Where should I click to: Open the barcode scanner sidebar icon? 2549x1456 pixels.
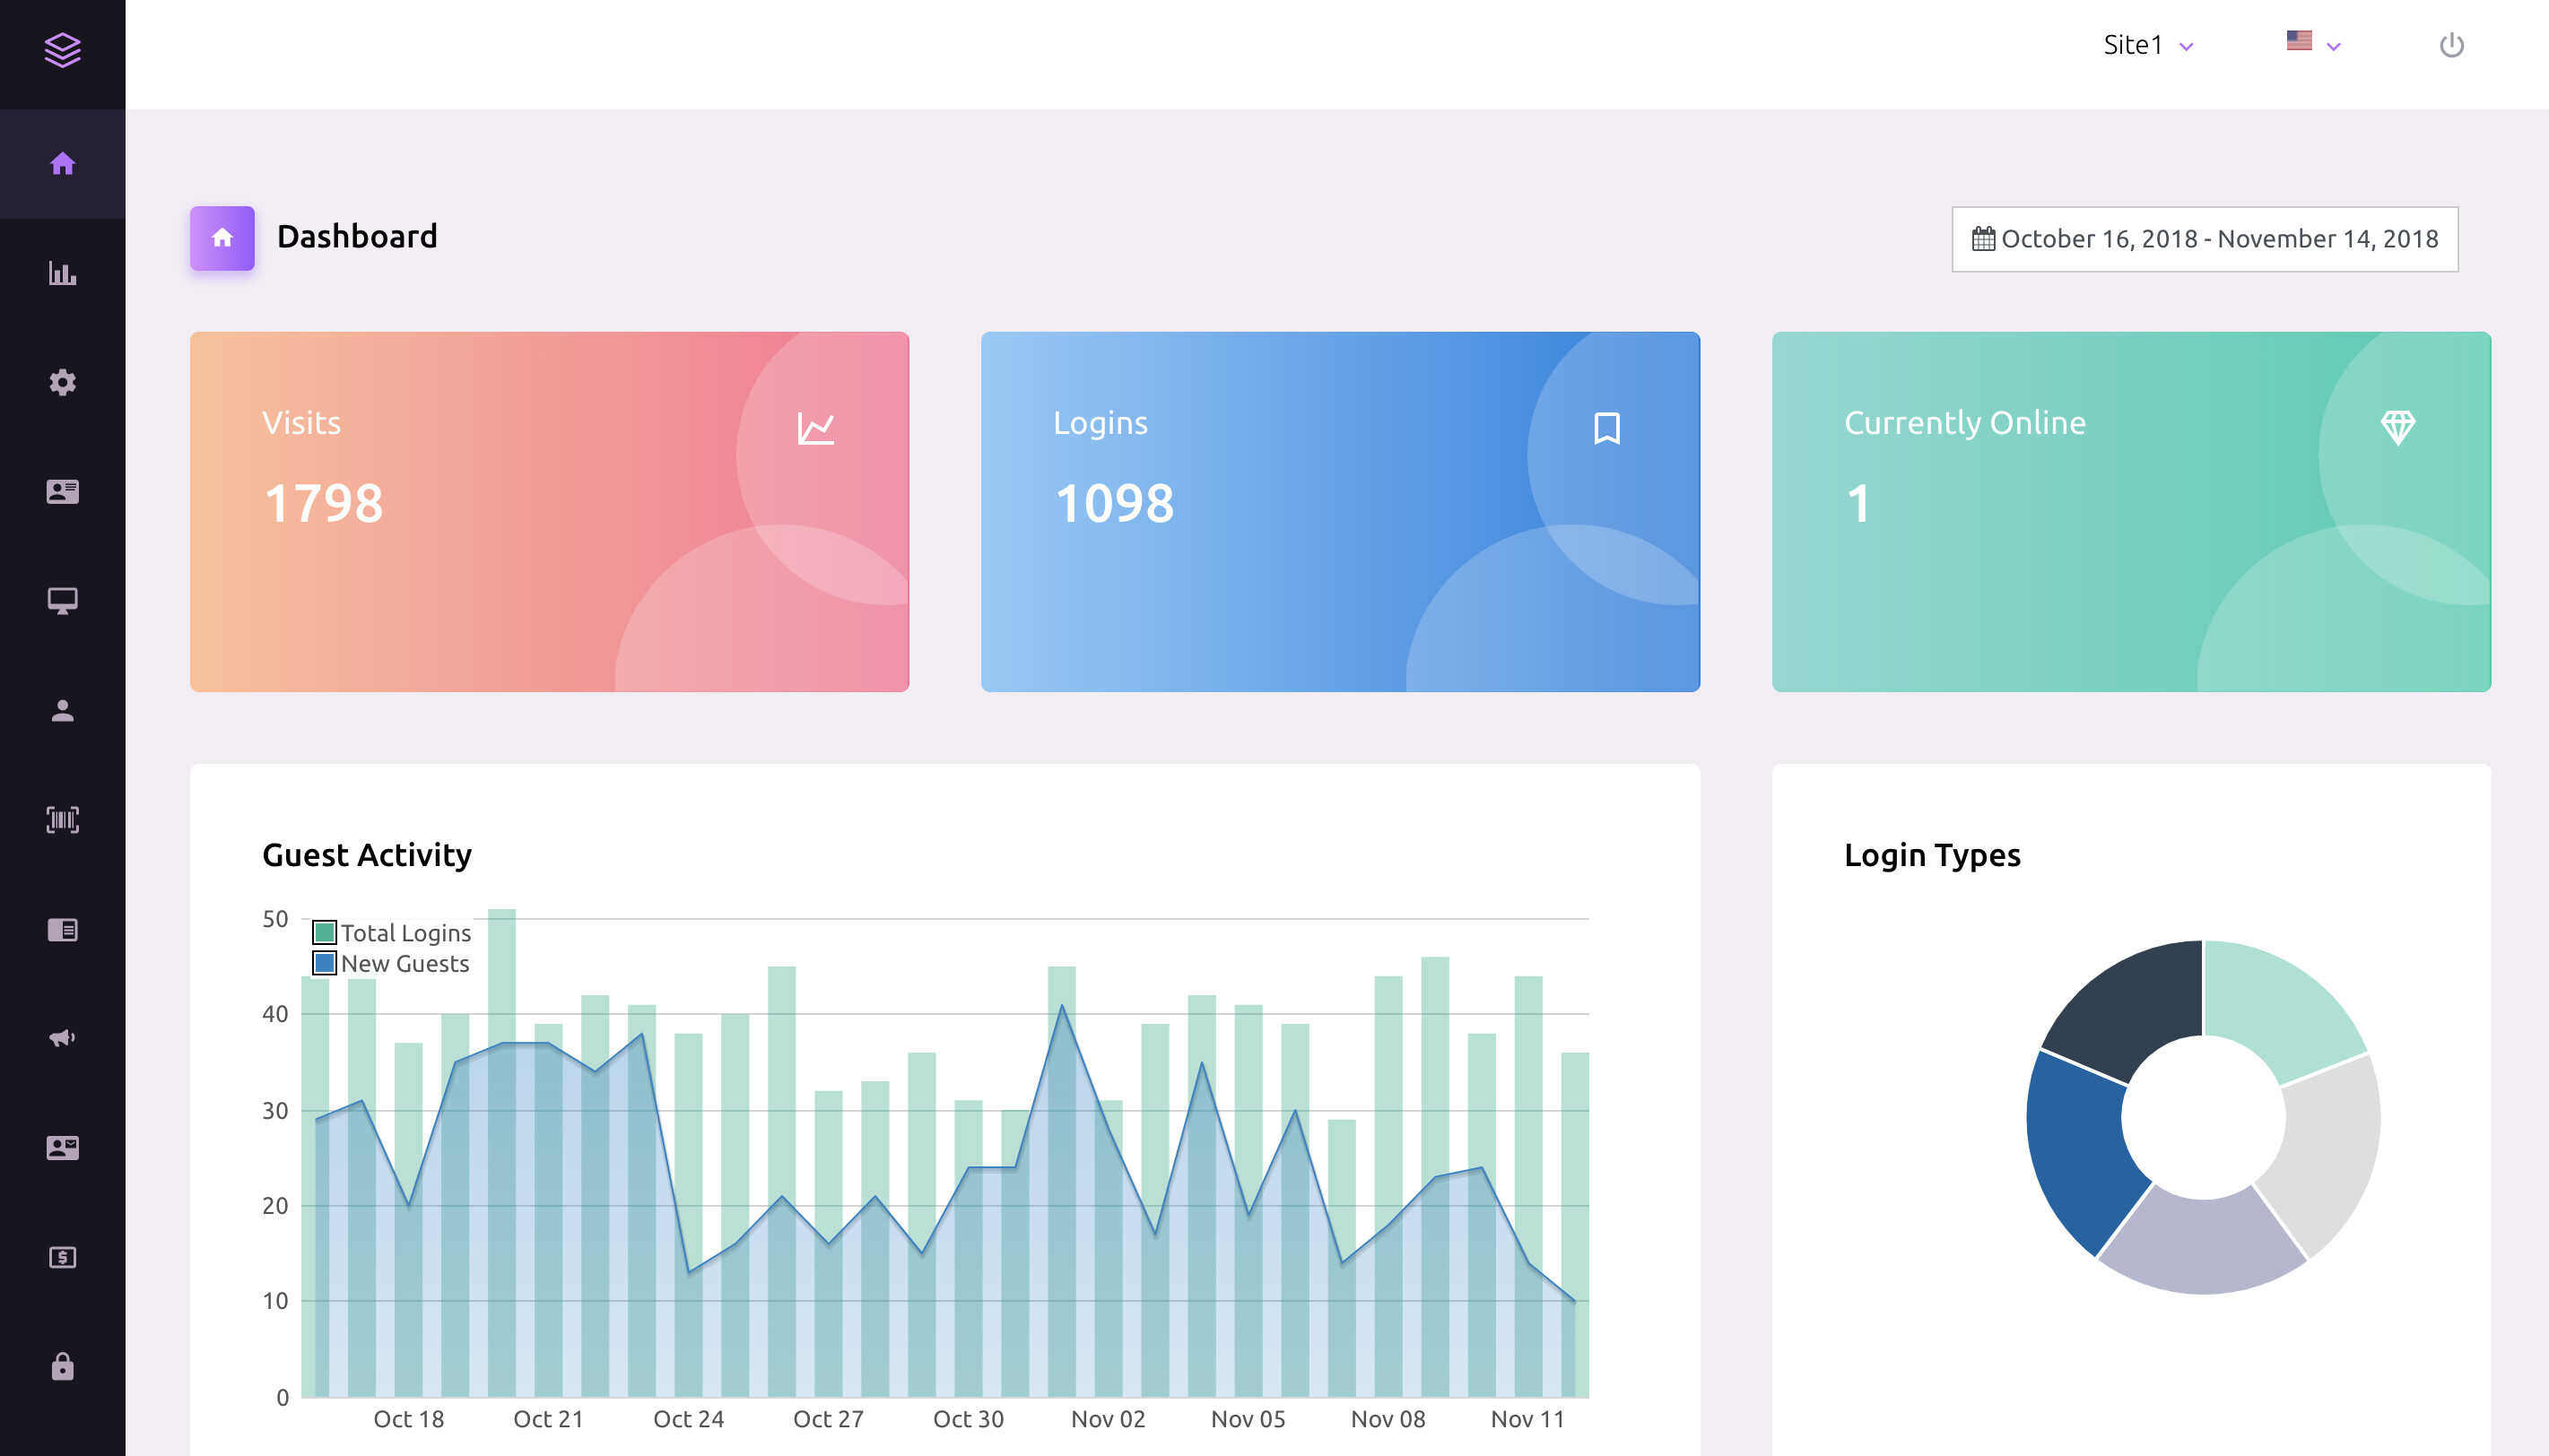pyautogui.click(x=62, y=820)
